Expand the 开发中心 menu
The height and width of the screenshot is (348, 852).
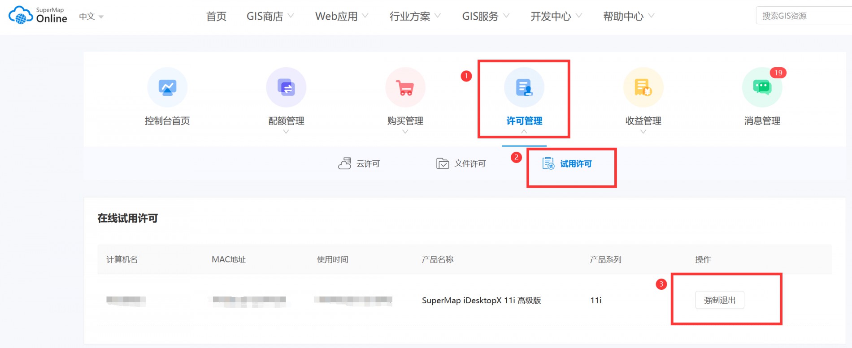(x=556, y=16)
